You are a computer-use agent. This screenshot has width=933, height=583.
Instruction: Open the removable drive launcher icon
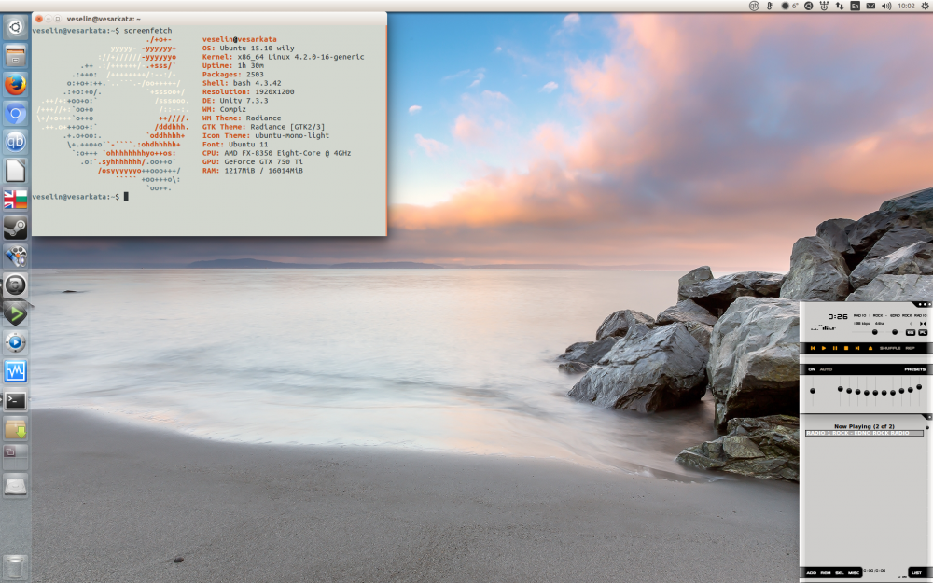pyautogui.click(x=16, y=486)
